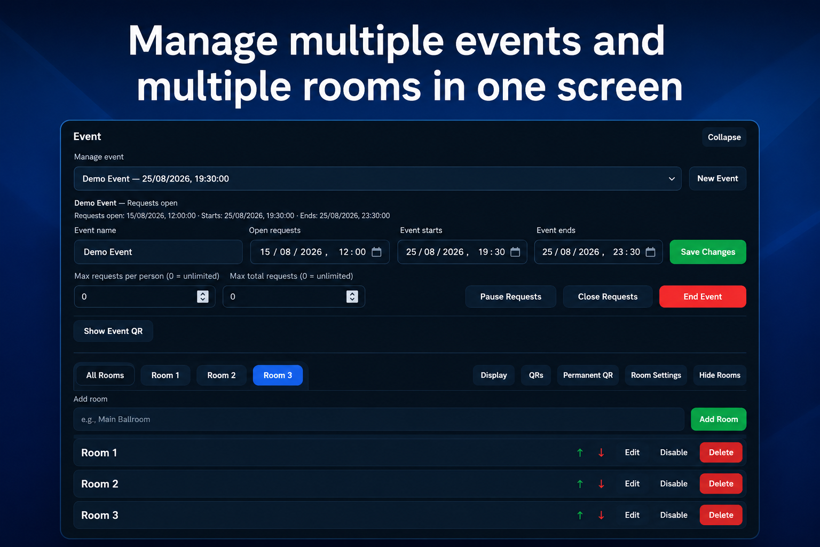Move Room 1 up with green arrow
The image size is (820, 547).
[580, 452]
